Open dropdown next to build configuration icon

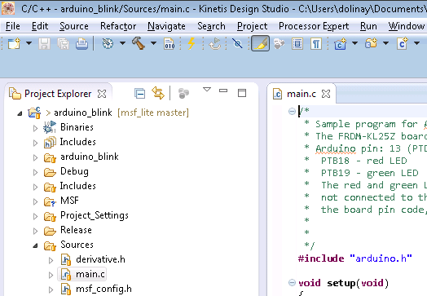pos(122,43)
